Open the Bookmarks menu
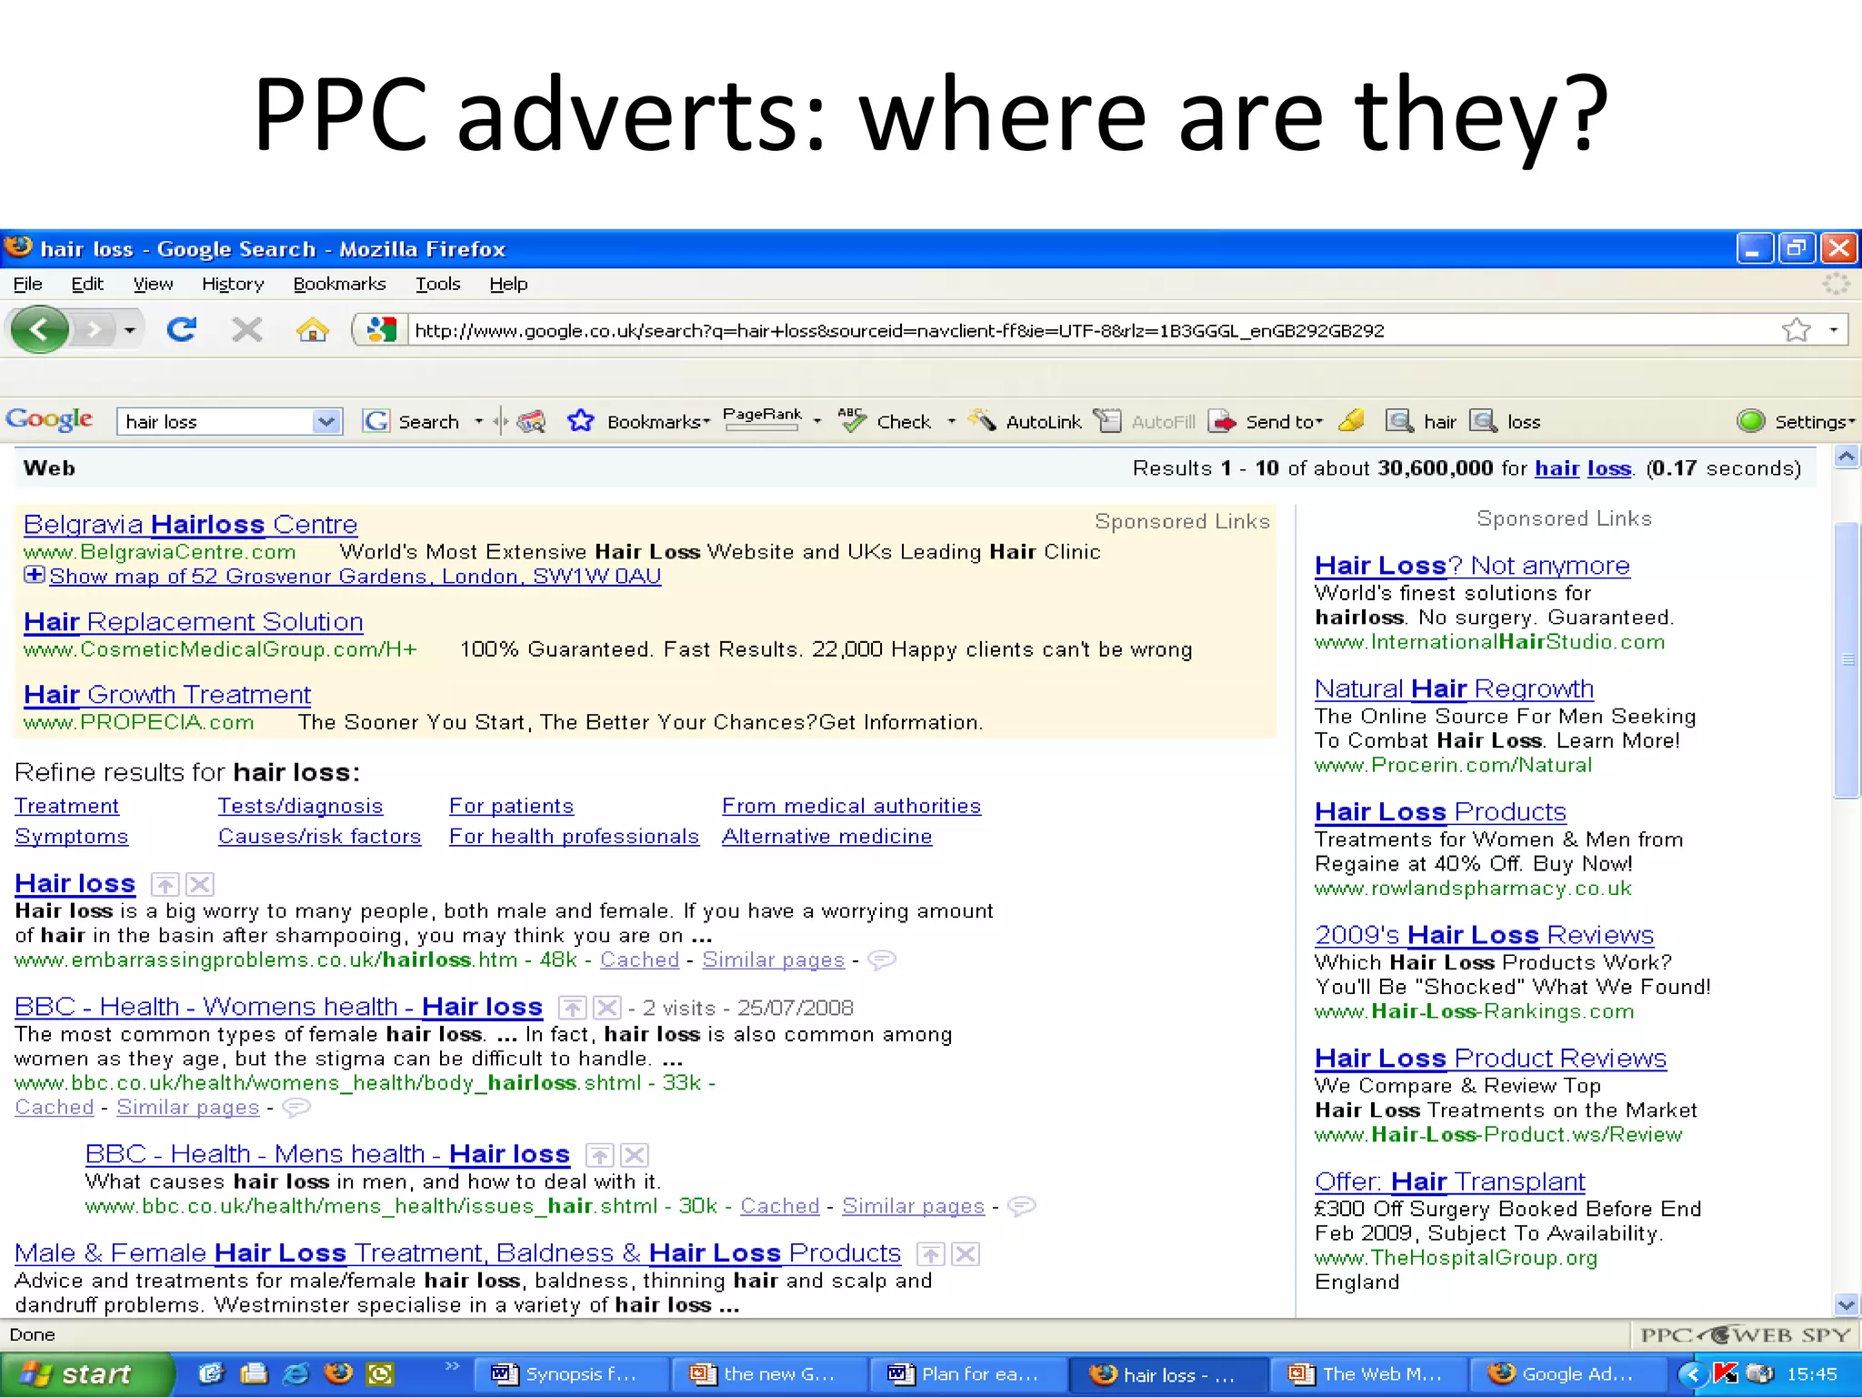 [339, 284]
